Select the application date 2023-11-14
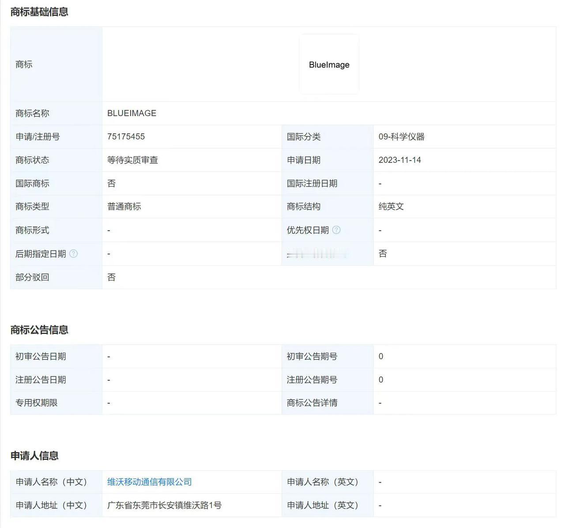 point(400,160)
